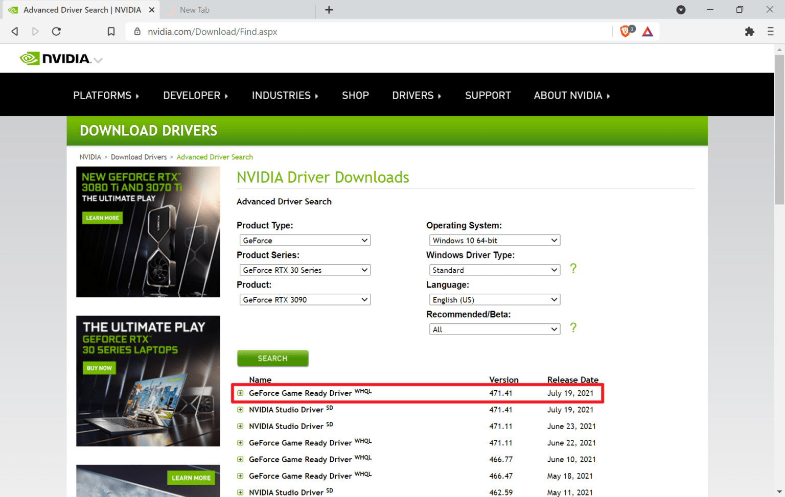785x497 pixels.
Task: Click Advanced Driver Search breadcrumb link
Action: 215,157
